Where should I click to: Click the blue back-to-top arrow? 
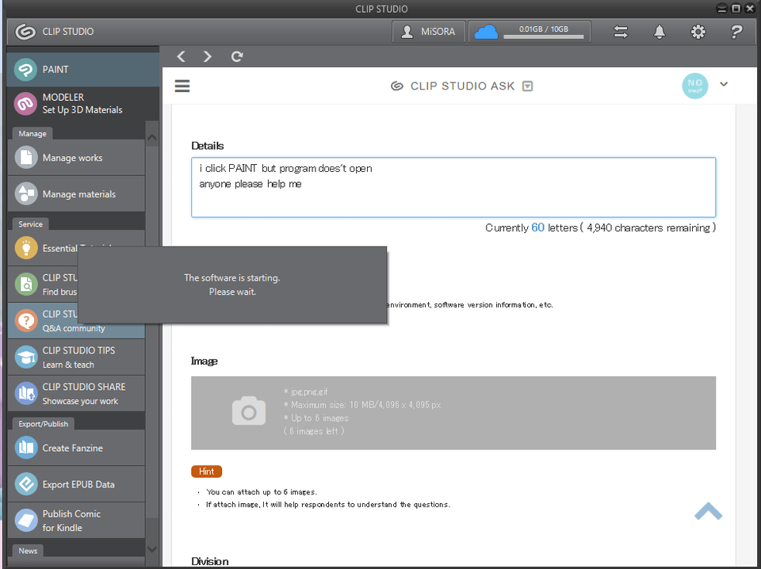(x=708, y=511)
